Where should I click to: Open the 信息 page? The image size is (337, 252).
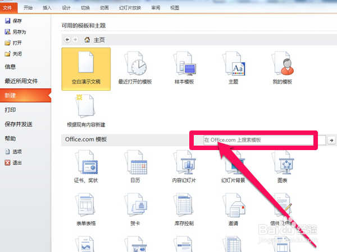(x=10, y=67)
